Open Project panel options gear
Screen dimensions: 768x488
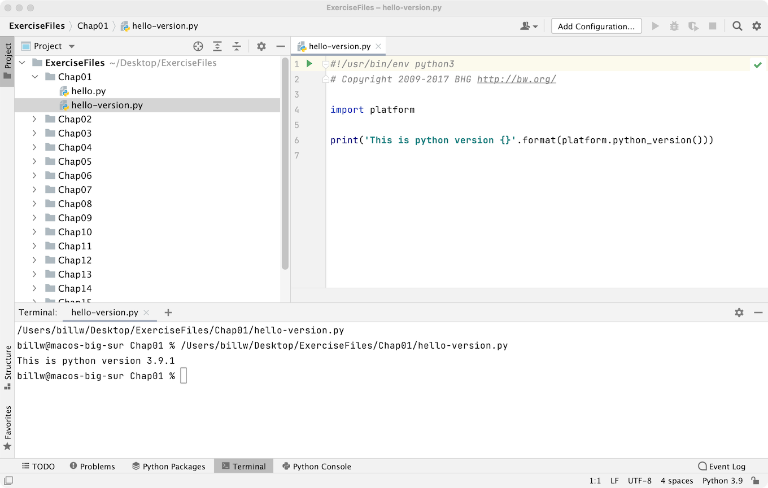pyautogui.click(x=261, y=46)
